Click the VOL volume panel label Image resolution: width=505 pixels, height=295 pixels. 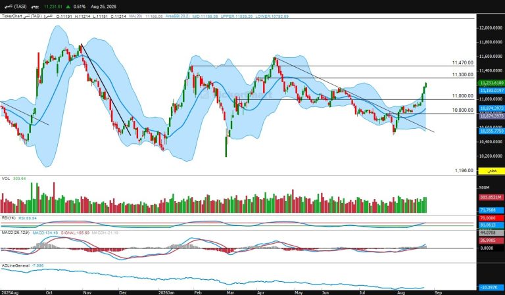[5, 178]
